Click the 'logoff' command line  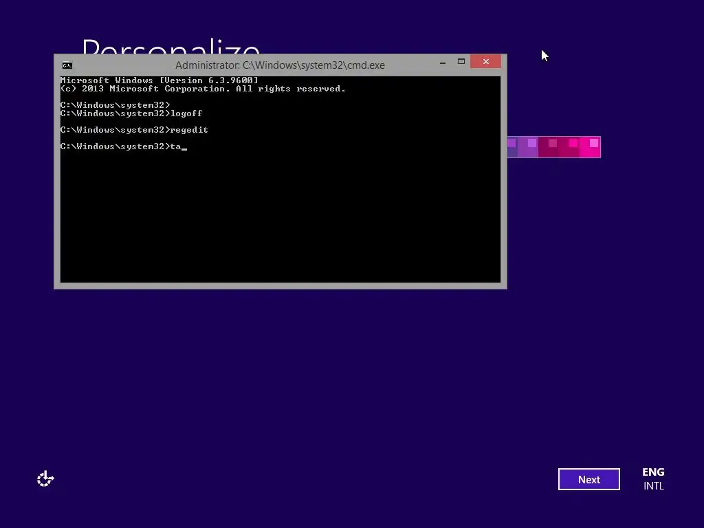pyautogui.click(x=131, y=113)
